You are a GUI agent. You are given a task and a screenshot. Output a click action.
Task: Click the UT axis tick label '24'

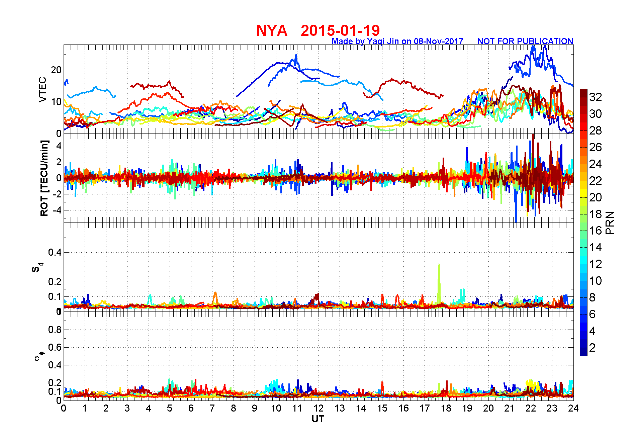click(573, 408)
